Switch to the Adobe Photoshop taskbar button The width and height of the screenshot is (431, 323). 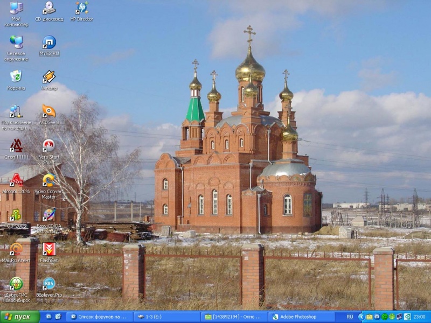[x=301, y=317]
